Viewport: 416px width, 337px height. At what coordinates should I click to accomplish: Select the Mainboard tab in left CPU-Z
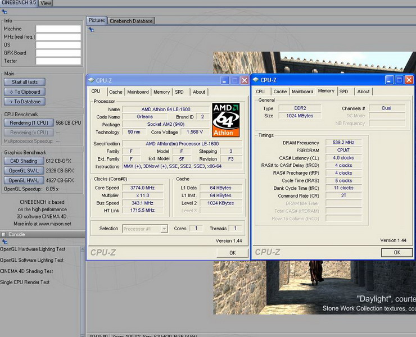138,92
